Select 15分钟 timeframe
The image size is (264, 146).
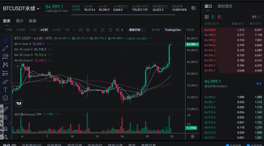pos(21,30)
